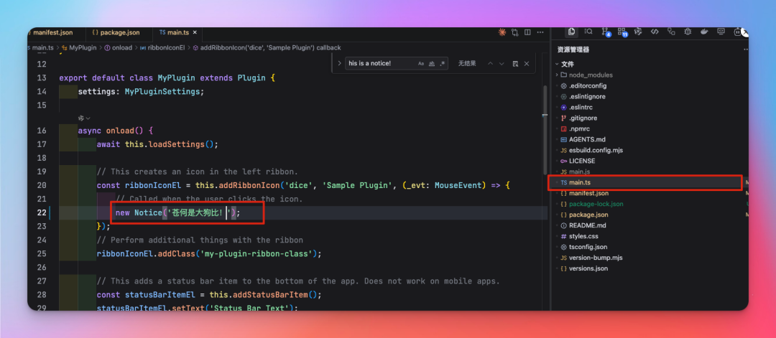The height and width of the screenshot is (338, 776).
Task: Open Extensions view with badge 11
Action: (x=622, y=32)
